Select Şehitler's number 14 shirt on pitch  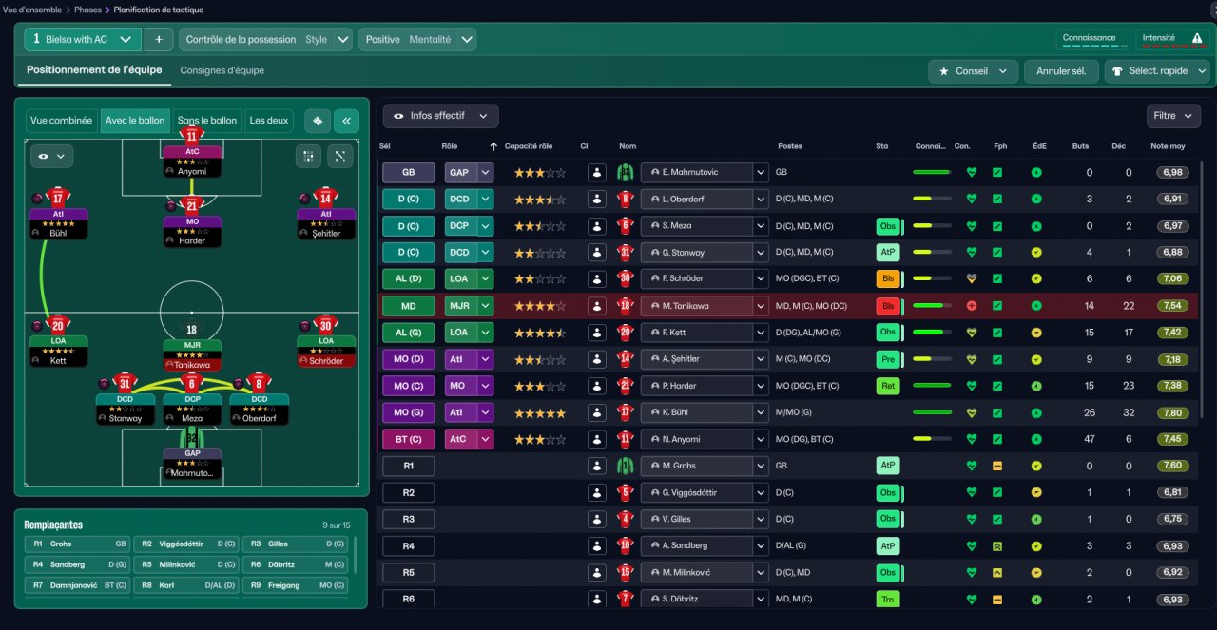pos(326,198)
